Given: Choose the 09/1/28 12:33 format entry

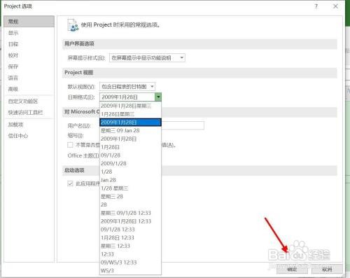Looking at the screenshot, I should [x=130, y=230].
